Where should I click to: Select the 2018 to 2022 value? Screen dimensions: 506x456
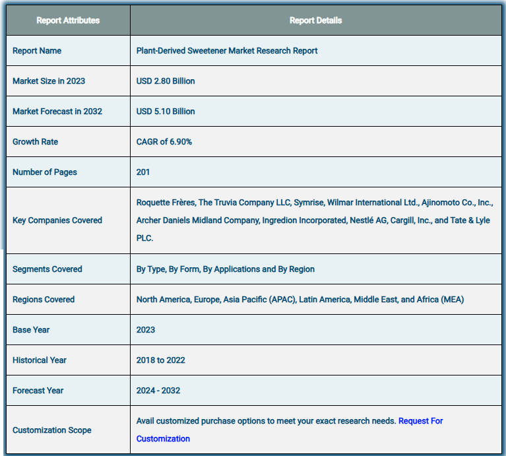pyautogui.click(x=161, y=360)
